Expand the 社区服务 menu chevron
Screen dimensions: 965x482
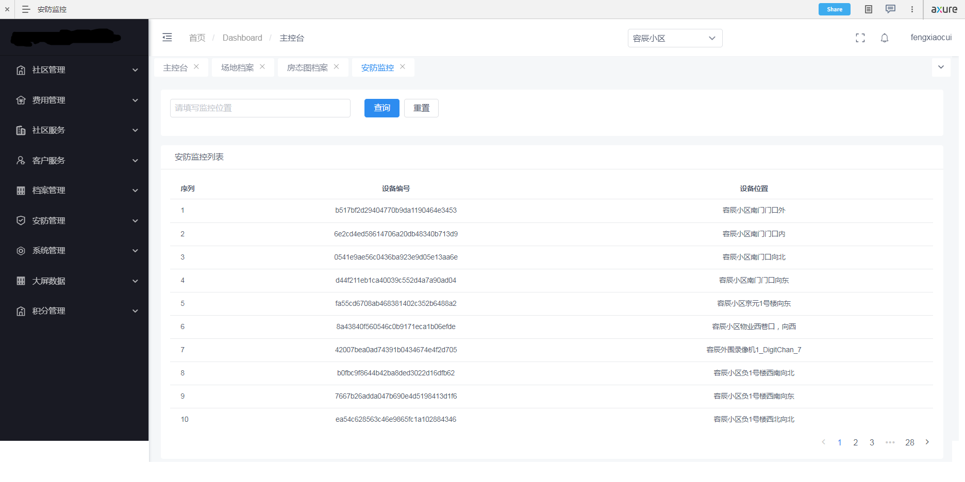coord(135,130)
